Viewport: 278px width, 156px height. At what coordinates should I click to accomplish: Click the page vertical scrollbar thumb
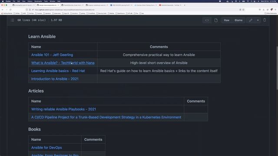[277, 68]
